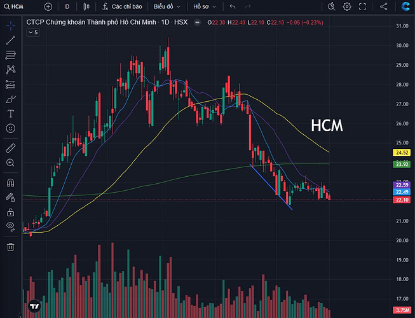This screenshot has height=318, width=415.
Task: Select the trend line drawing tool
Action: [11, 41]
